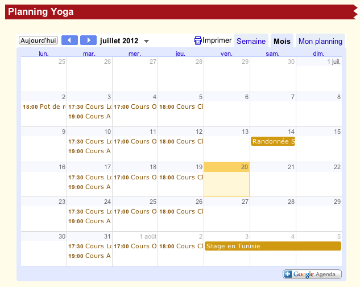The image size is (360, 287).
Task: Click the Aujourd'hui button
Action: 38,40
